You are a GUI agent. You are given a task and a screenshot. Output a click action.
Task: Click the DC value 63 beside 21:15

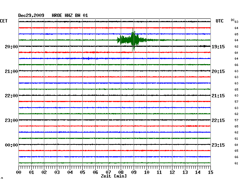236,95
